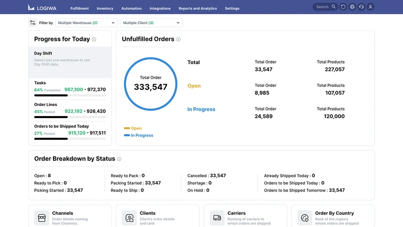Open Reports and Analytics menu

[197, 9]
